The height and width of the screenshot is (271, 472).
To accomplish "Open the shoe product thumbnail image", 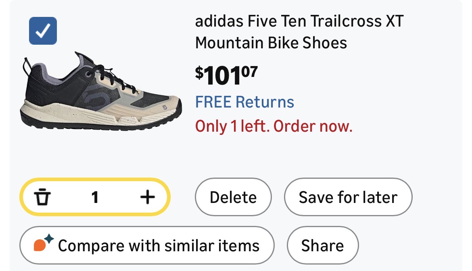I will pos(100,93).
